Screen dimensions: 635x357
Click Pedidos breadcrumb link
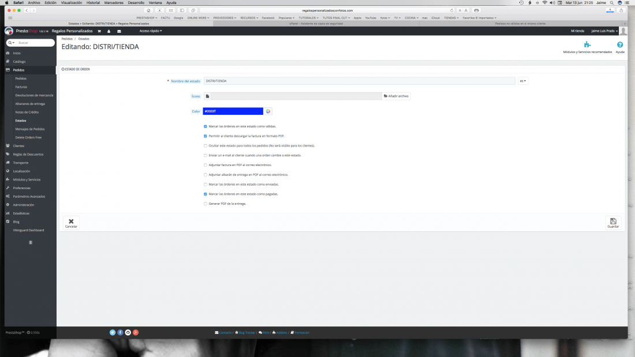pyautogui.click(x=67, y=39)
